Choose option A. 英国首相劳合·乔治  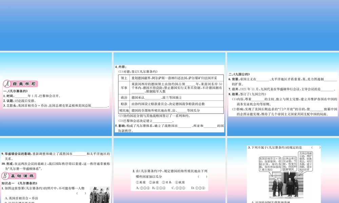[x=21, y=198]
